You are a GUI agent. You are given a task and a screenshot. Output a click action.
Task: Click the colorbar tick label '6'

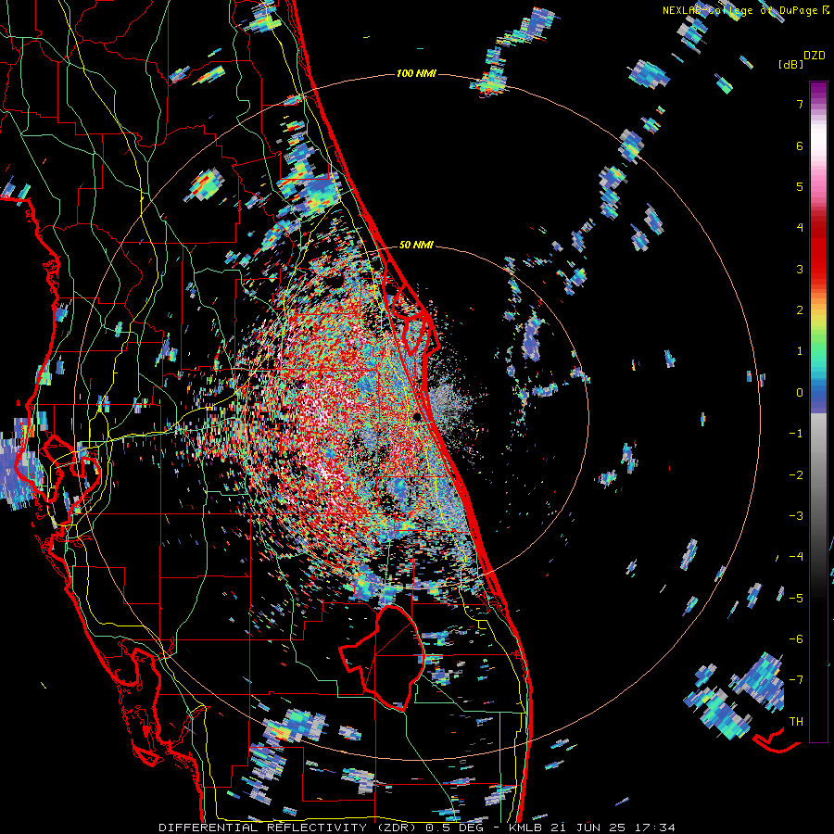point(799,145)
